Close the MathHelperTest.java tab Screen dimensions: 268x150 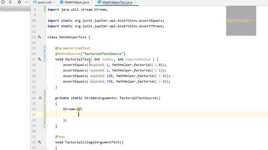135,2
